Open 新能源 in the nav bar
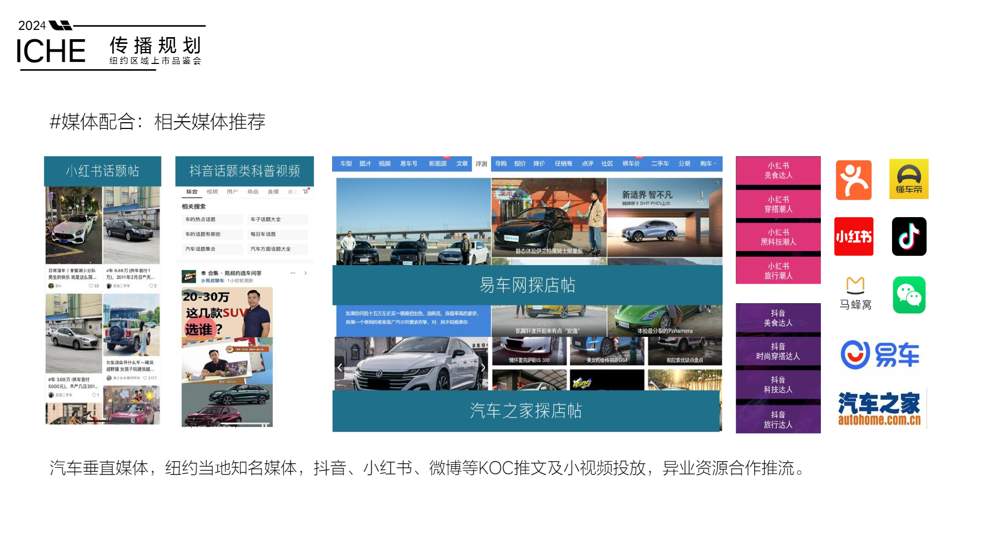The width and height of the screenshot is (990, 557). coord(438,163)
